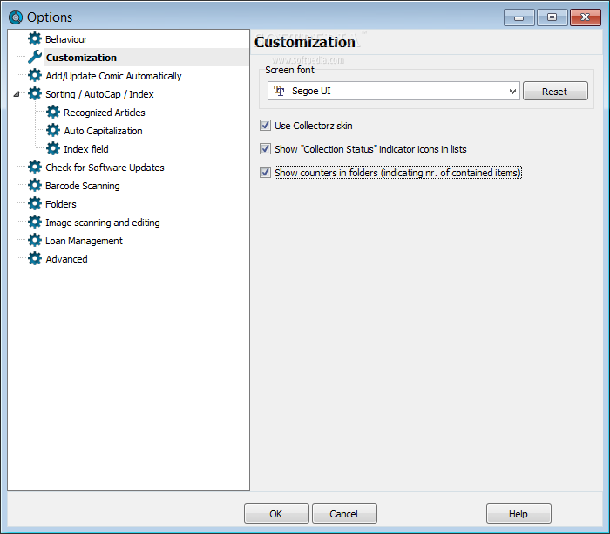This screenshot has height=534, width=610.
Task: Select the Customization options page
Action: 81,58
